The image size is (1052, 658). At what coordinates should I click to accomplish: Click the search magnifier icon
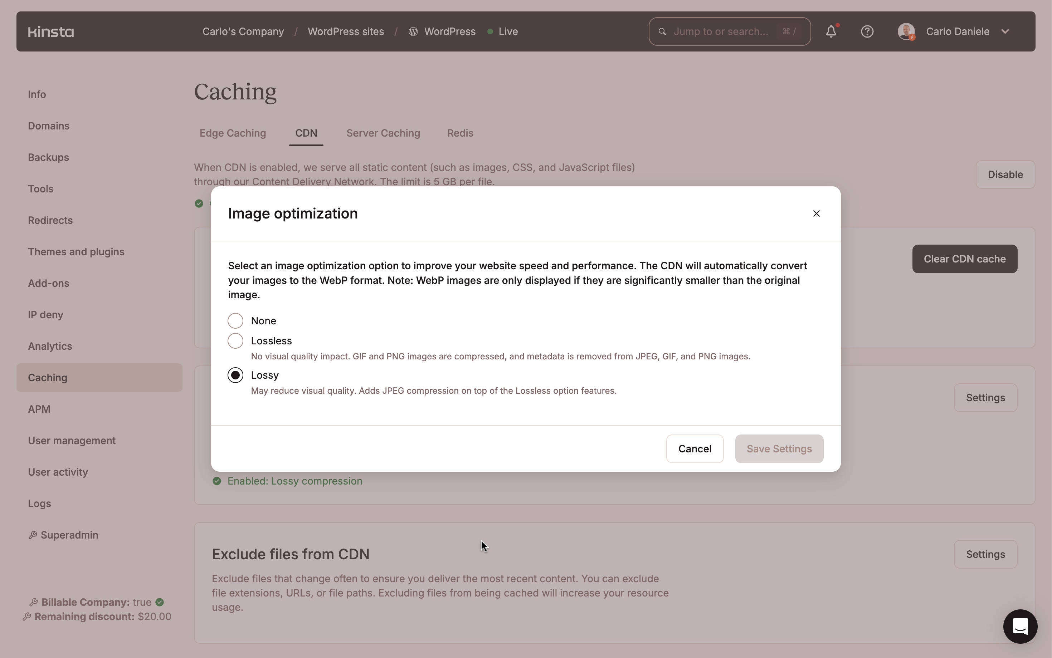click(x=662, y=32)
